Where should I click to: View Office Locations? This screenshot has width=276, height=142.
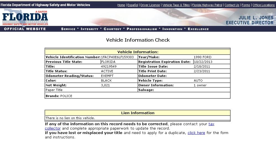point(264,5)
